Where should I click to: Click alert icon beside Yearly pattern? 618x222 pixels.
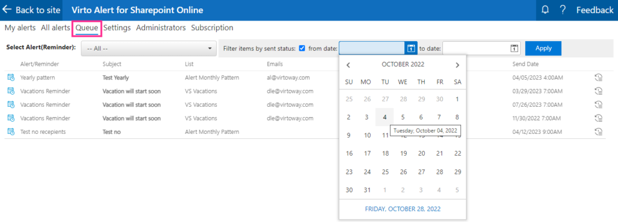pyautogui.click(x=11, y=78)
